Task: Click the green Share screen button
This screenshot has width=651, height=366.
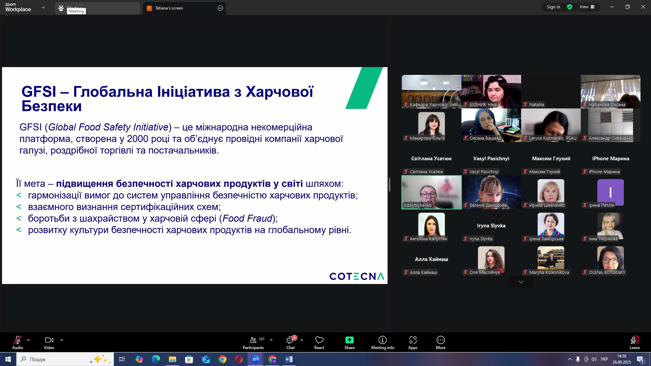Action: click(x=349, y=340)
